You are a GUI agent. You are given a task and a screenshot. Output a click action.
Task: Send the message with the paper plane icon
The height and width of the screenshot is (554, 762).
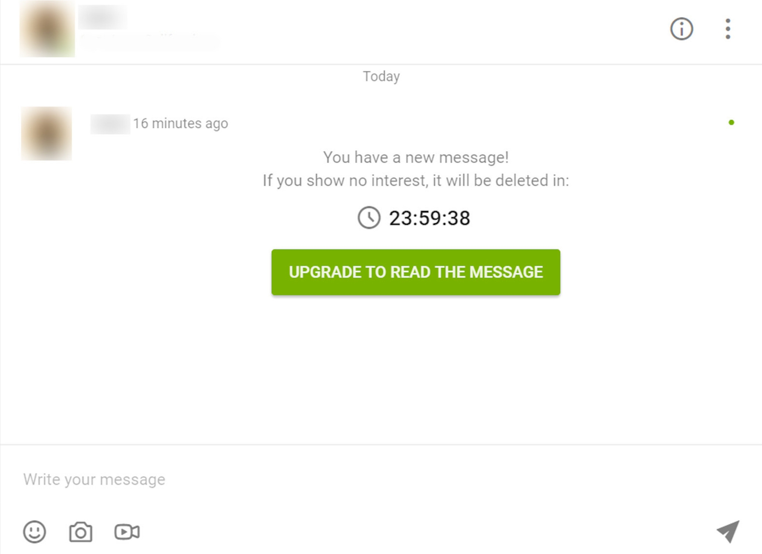point(728,531)
